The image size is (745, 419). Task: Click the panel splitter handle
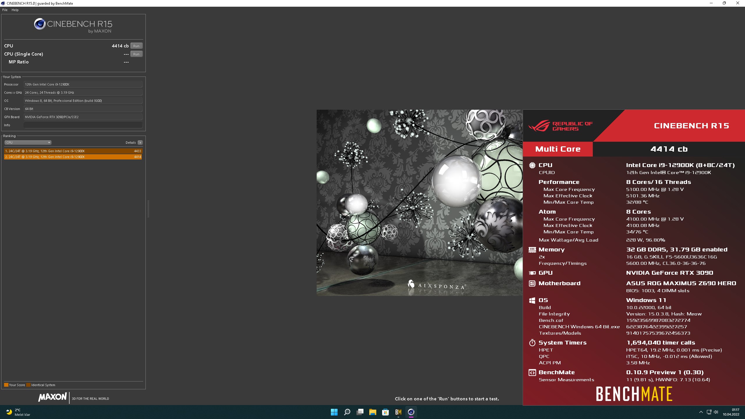[148, 209]
